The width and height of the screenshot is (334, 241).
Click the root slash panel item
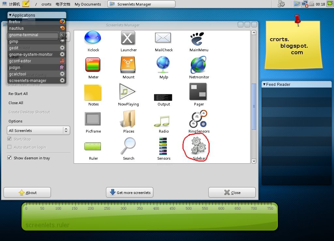tap(36, 4)
